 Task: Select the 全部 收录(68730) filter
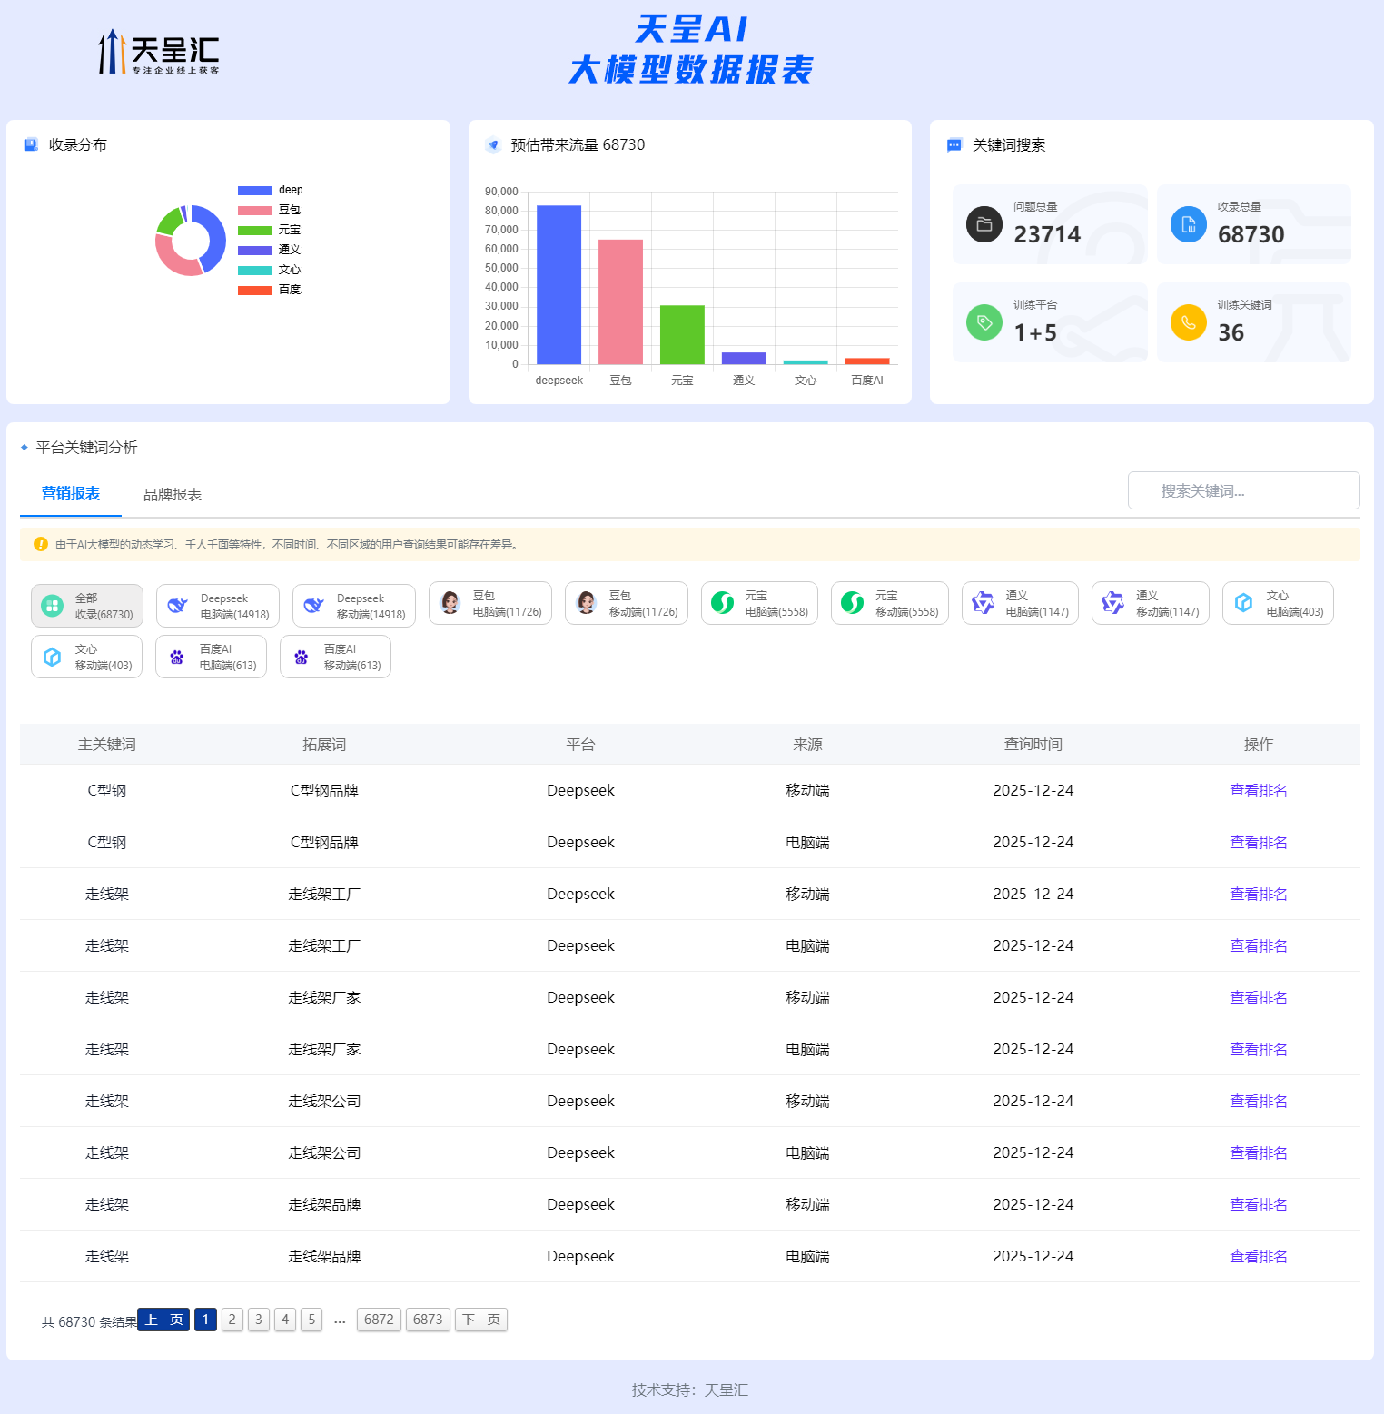point(87,606)
